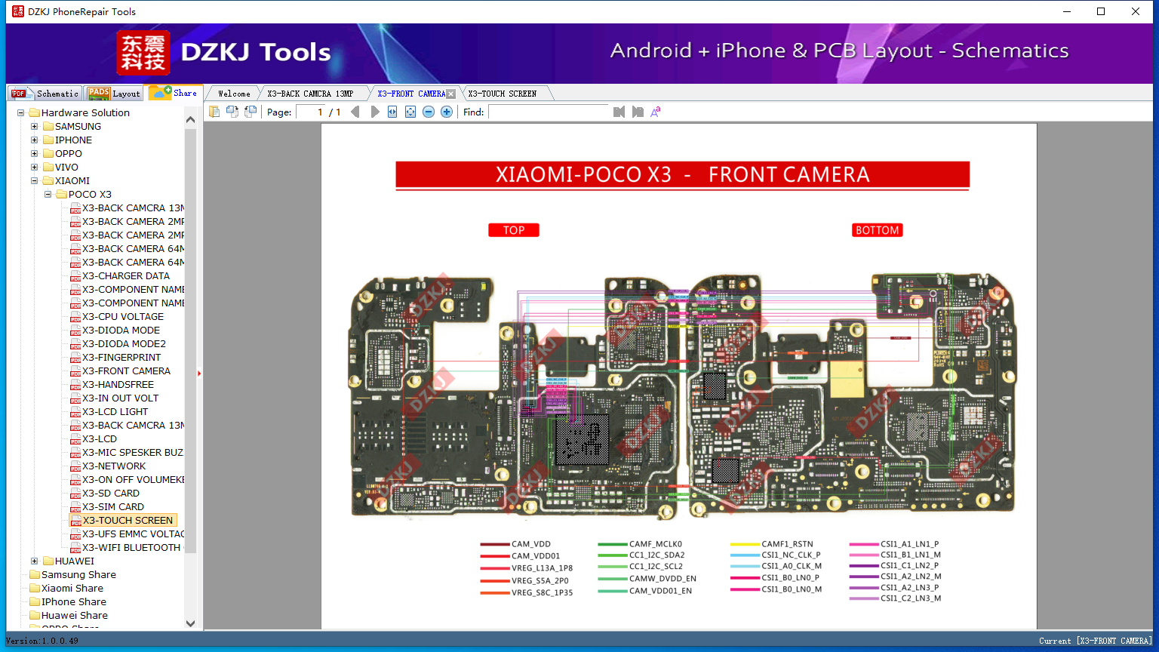Fit the whole page in view
This screenshot has width=1159, height=652.
tap(410, 112)
